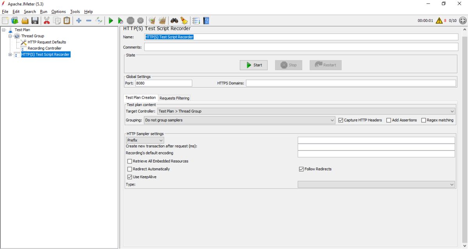The width and height of the screenshot is (468, 249).
Task: Check Retrieve All Embedded Resources
Action: [x=130, y=161]
